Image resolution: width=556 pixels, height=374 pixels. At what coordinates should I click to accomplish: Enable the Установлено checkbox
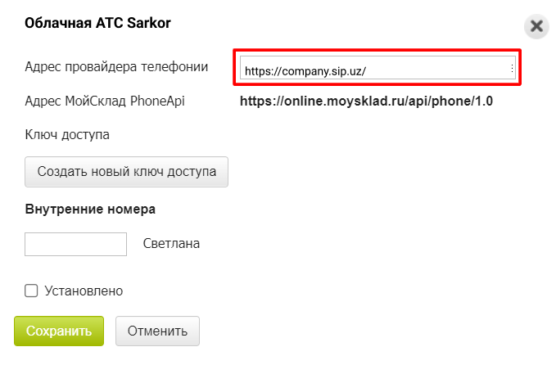[32, 291]
